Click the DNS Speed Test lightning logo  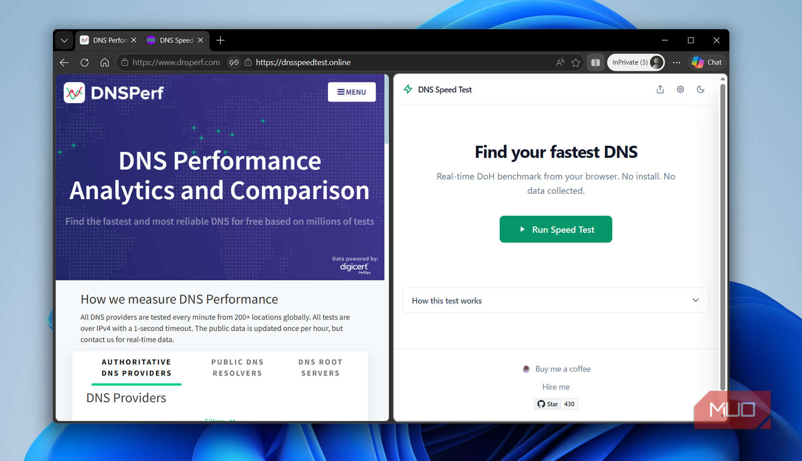click(408, 89)
